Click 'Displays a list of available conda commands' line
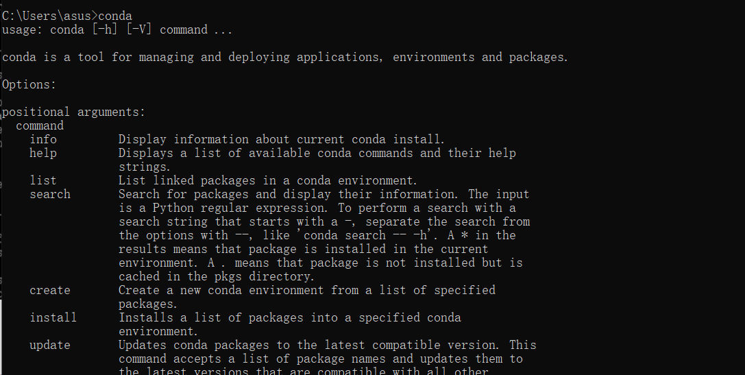 (x=317, y=154)
